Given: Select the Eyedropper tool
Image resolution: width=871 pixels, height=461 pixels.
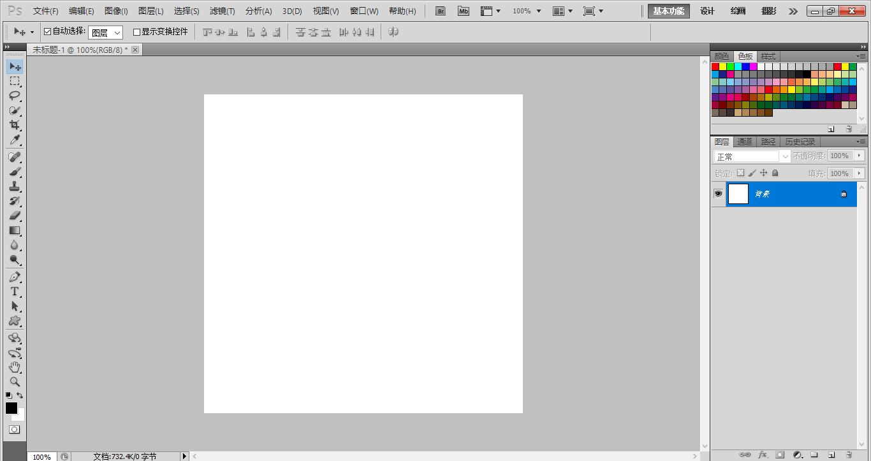Looking at the screenshot, I should (x=14, y=140).
